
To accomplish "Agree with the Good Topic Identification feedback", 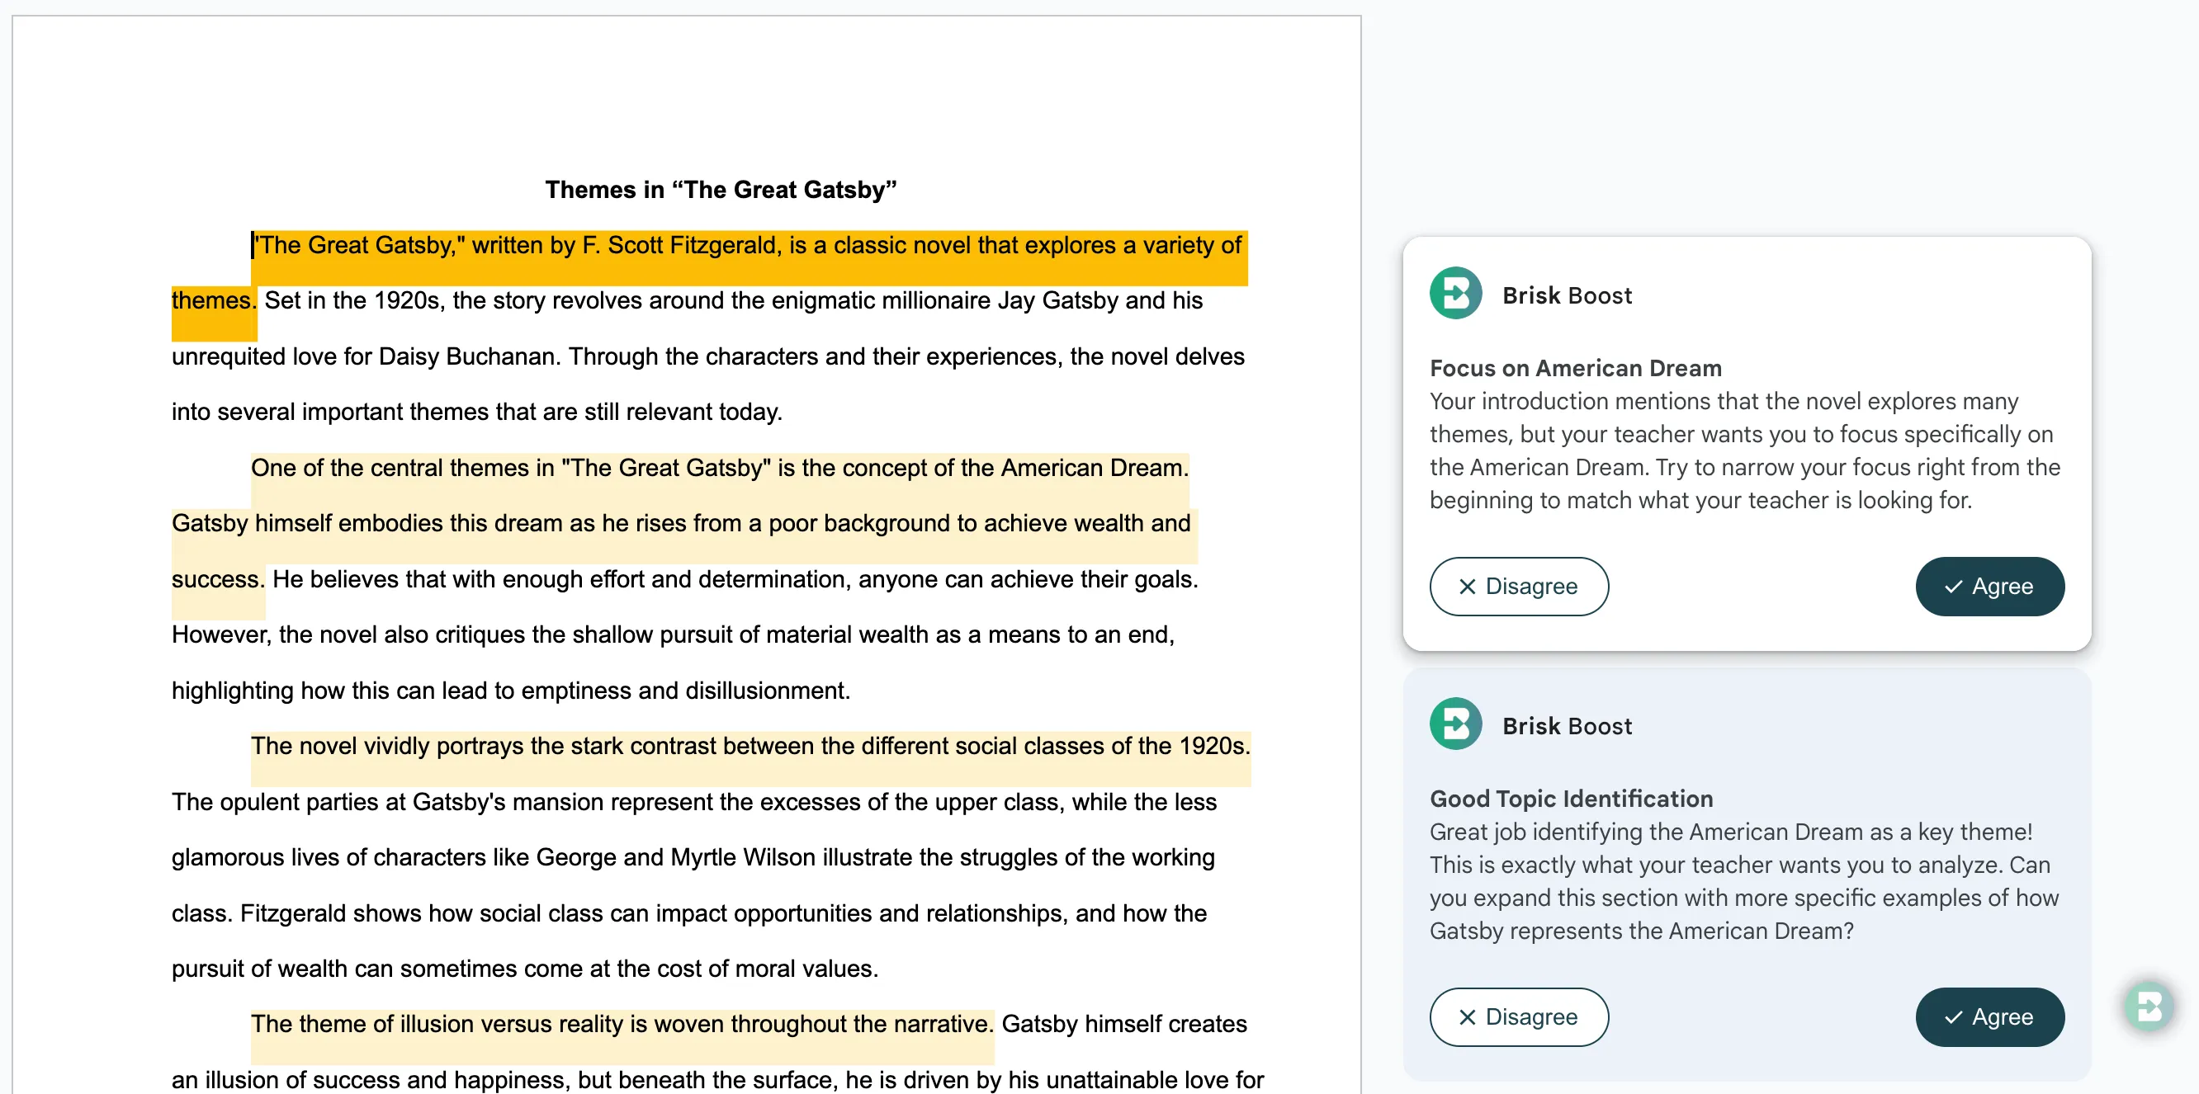I will click(x=1989, y=1017).
